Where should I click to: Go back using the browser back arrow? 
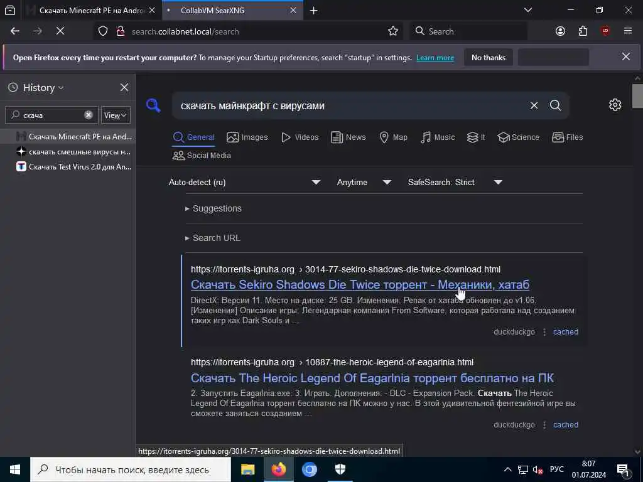pyautogui.click(x=15, y=31)
